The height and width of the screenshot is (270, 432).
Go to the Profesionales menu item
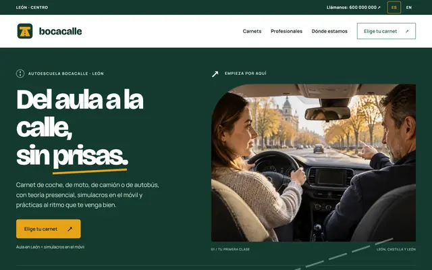coord(286,31)
